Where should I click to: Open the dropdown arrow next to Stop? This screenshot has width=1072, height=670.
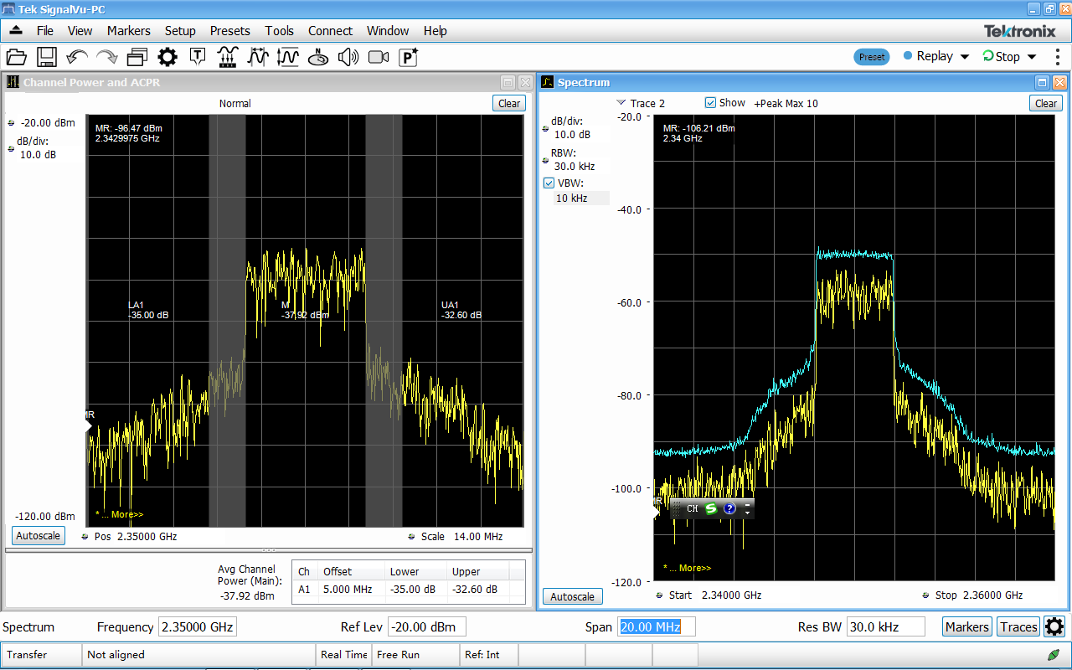point(1032,57)
